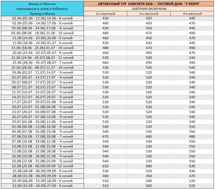Image resolution: width=215 pixels, height=189 pixels.
Task: Select the price cell showing 600
Action: pos(149,166)
